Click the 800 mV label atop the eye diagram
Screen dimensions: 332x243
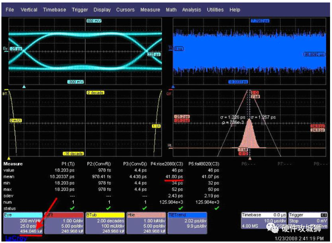click(x=94, y=21)
